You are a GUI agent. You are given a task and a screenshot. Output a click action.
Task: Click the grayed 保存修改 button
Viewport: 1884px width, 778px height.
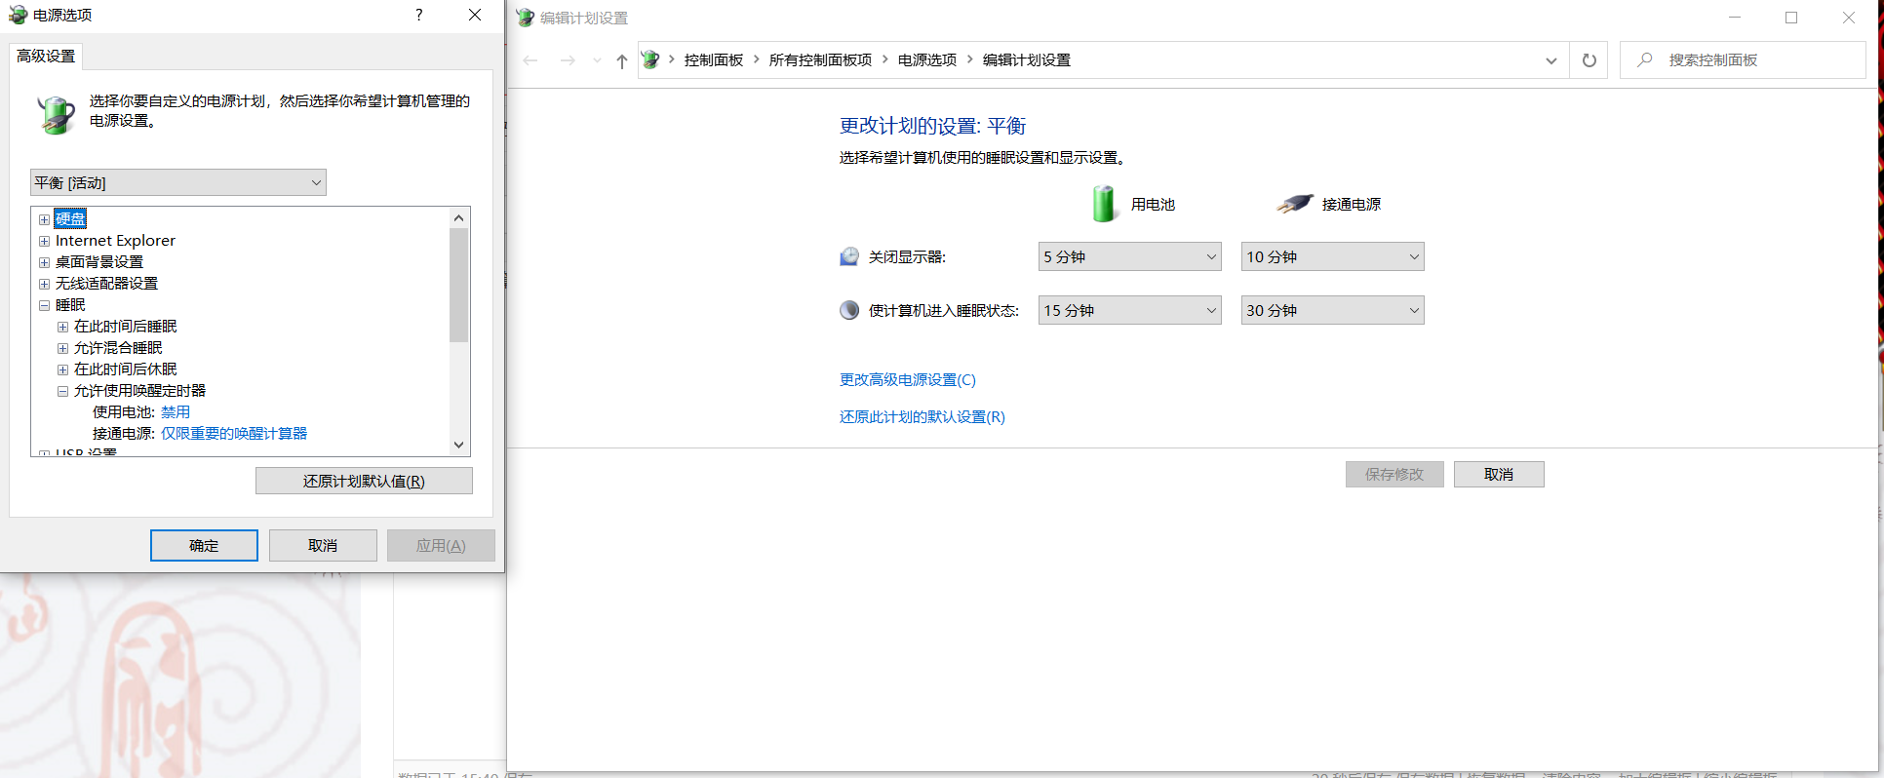pos(1394,475)
